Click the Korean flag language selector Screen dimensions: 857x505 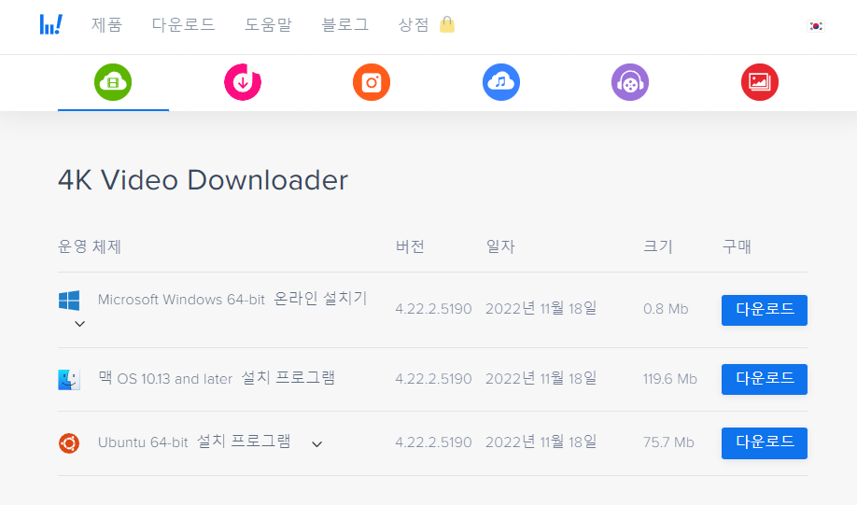816,26
